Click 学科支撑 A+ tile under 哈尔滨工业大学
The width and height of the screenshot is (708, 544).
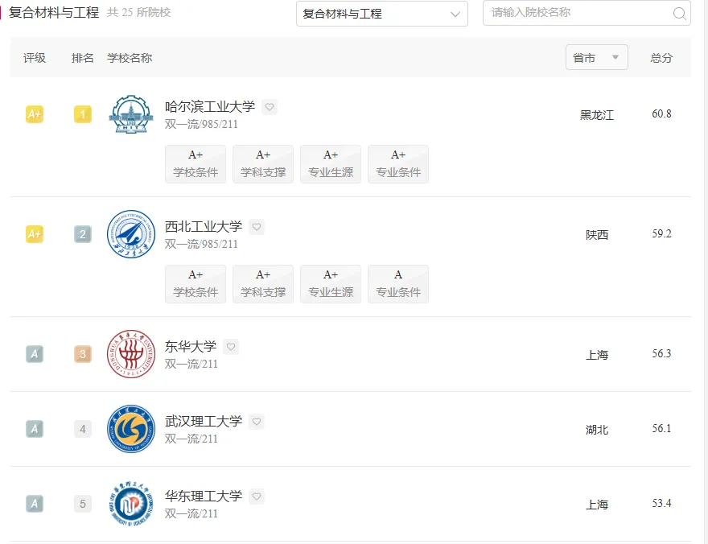(x=263, y=164)
